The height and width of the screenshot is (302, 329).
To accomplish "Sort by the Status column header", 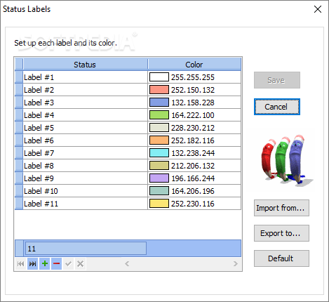I will pyautogui.click(x=85, y=65).
